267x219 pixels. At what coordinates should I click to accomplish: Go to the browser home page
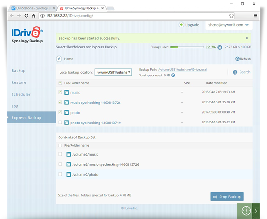pyautogui.click(x=33, y=16)
